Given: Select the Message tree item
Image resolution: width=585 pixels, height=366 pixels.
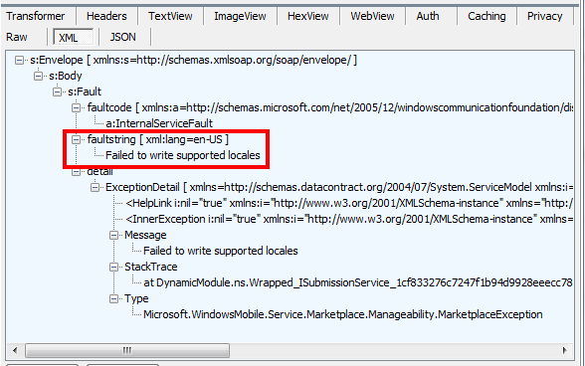Looking at the screenshot, I should (145, 235).
